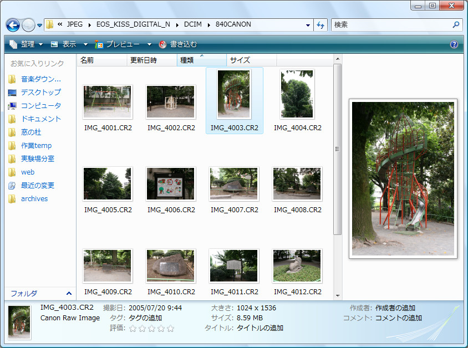The image size is (468, 348).
Task: Click the search magnifier icon
Action: pos(456,25)
